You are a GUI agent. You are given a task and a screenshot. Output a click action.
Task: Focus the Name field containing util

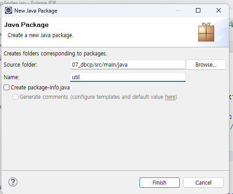(x=128, y=77)
